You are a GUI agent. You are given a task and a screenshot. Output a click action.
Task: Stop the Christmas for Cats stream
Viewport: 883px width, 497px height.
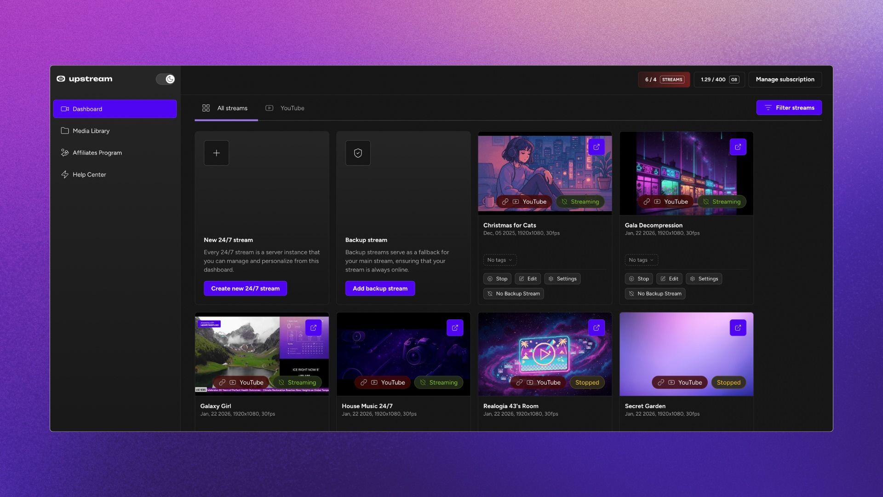click(497, 278)
